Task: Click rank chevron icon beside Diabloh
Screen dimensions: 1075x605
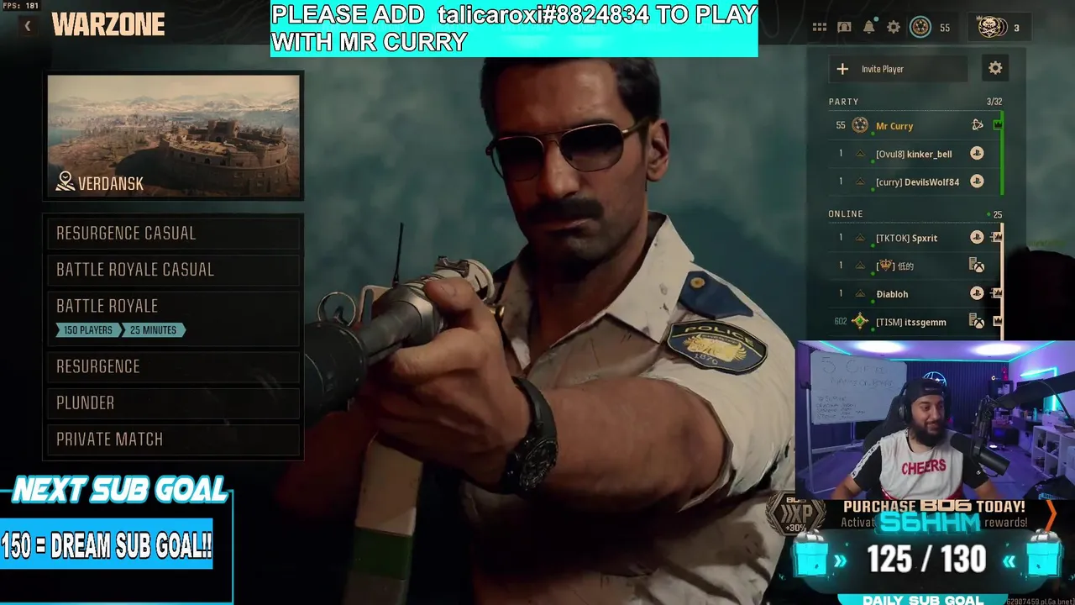Action: coord(859,293)
